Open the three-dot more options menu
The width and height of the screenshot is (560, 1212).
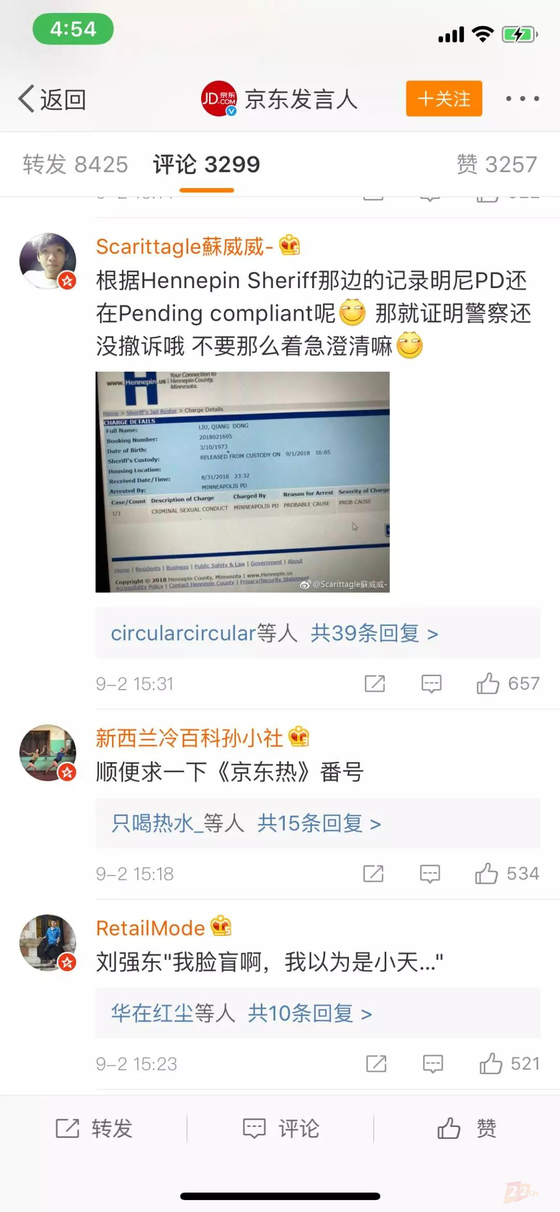[x=523, y=98]
